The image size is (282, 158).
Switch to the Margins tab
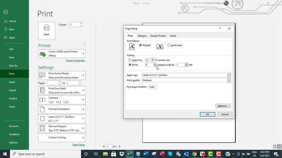[142, 36]
